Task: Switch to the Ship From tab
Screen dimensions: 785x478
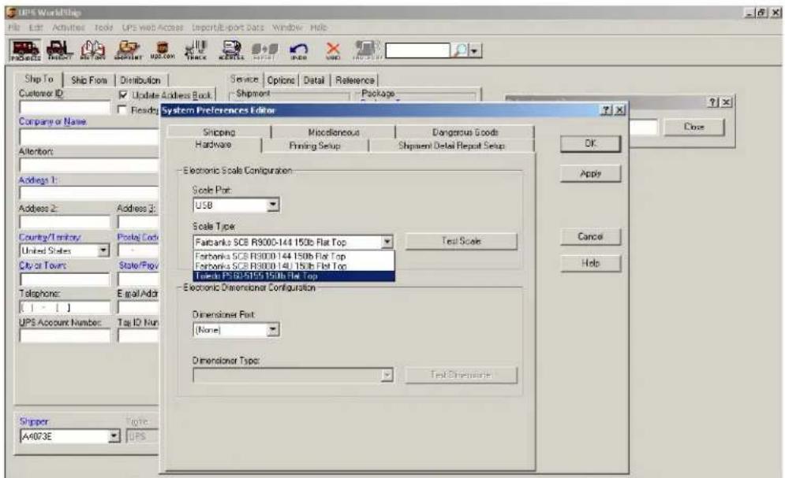Action: click(89, 80)
